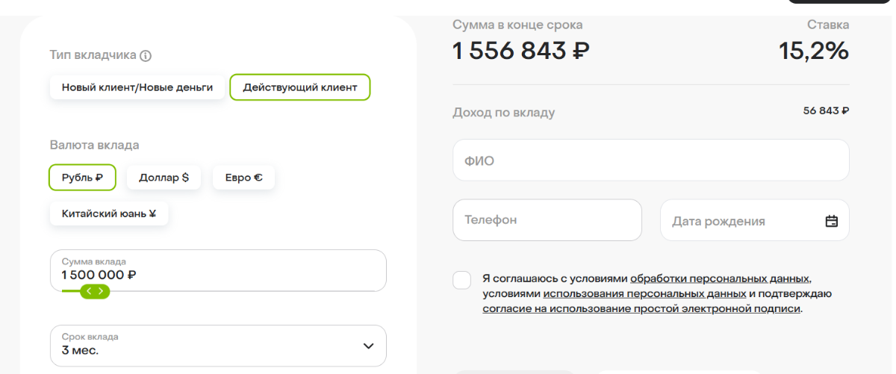Image resolution: width=896 pixels, height=374 pixels.
Task: Tick the personal data consent checkbox
Action: click(x=462, y=280)
